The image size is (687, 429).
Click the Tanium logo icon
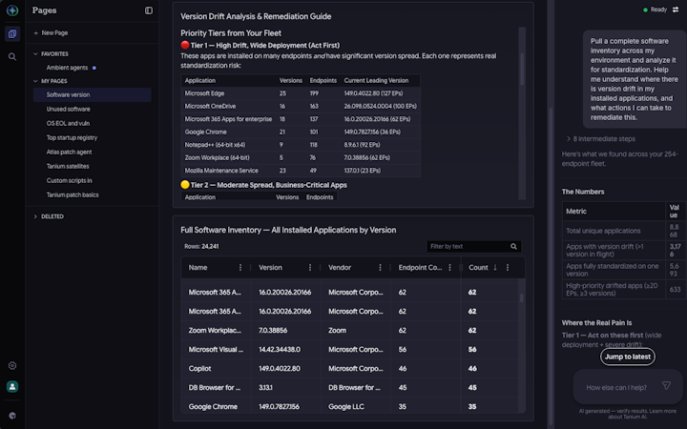click(12, 10)
